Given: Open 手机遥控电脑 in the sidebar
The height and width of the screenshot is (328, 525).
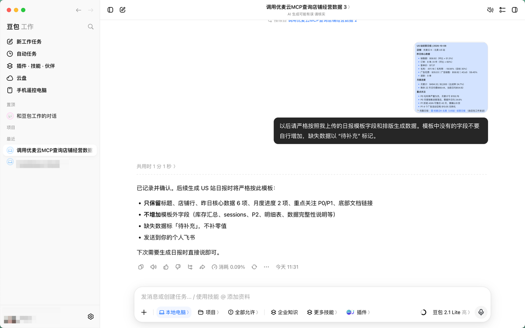Looking at the screenshot, I should (50, 90).
